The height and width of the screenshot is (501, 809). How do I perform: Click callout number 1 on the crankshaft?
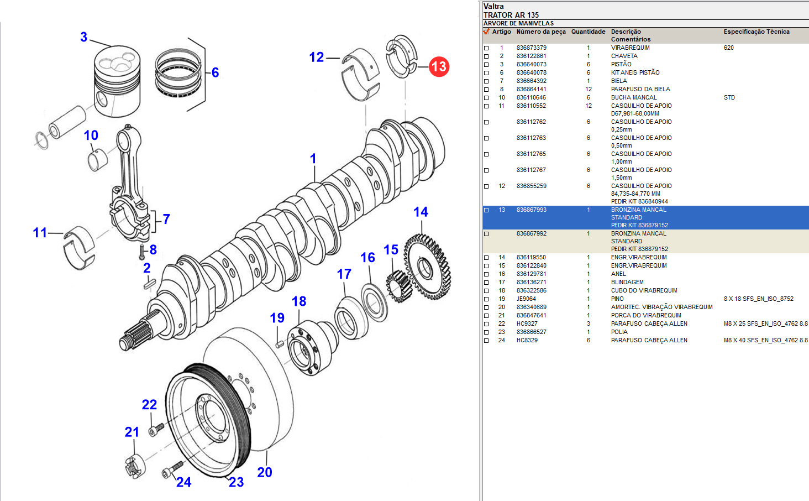point(313,159)
